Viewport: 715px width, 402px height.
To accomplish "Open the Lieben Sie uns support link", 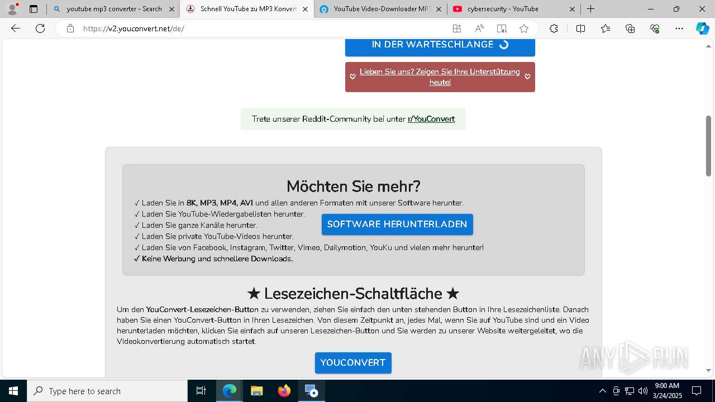I will pyautogui.click(x=440, y=77).
